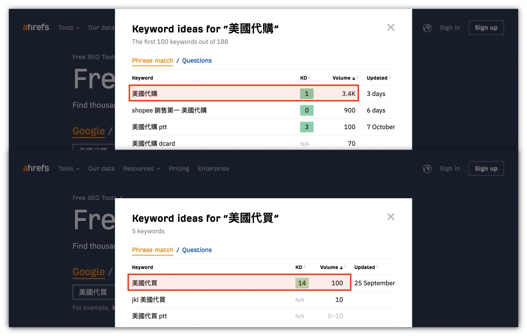Click the globe language icon in bottom header
The width and height of the screenshot is (527, 336).
(427, 169)
